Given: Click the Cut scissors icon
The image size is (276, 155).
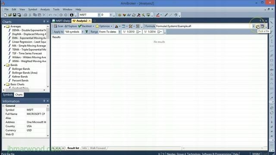Looking at the screenshot, I should 30,15.
